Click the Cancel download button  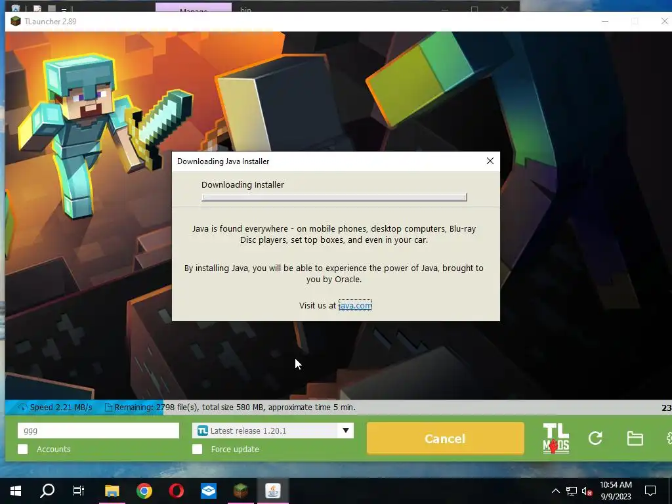(446, 438)
